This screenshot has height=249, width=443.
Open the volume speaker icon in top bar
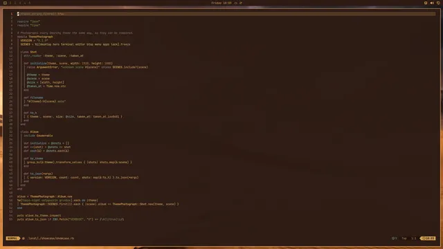432,3
